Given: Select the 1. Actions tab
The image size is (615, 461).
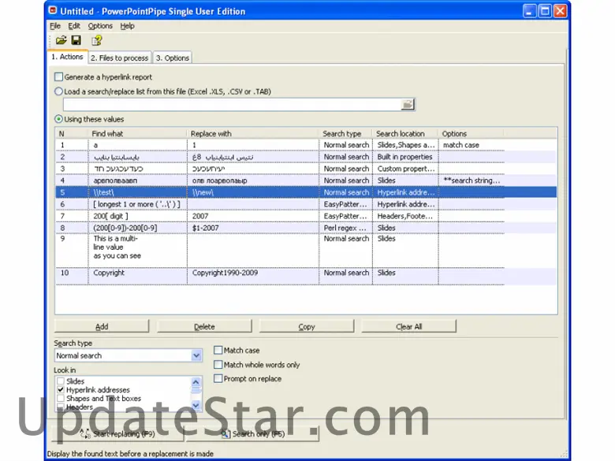Looking at the screenshot, I should pyautogui.click(x=68, y=57).
